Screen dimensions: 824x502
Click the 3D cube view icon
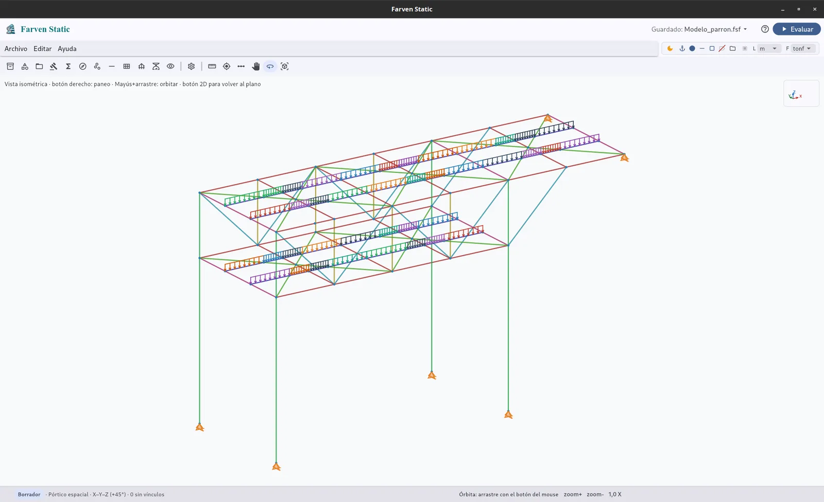285,66
